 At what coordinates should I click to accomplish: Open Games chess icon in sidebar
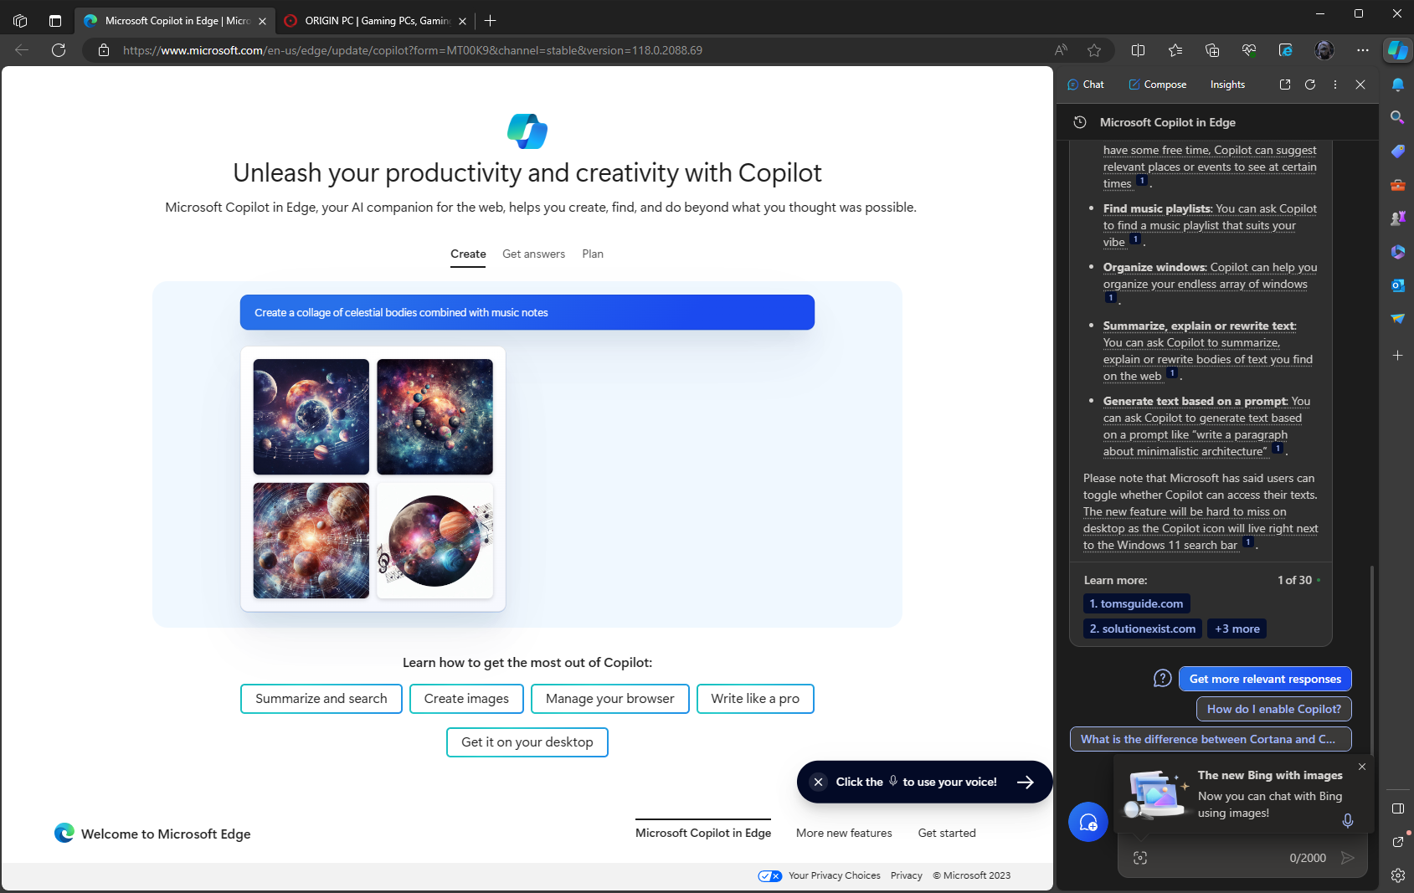pyautogui.click(x=1397, y=218)
